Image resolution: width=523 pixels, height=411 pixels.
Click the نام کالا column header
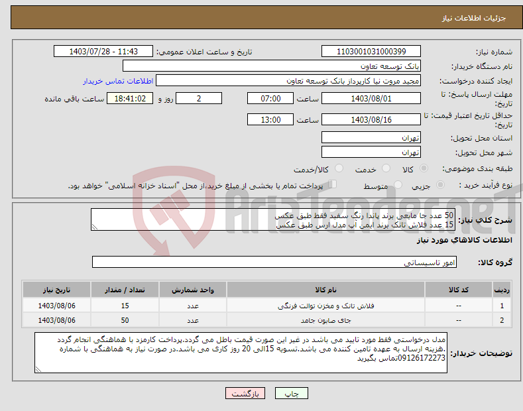point(325,290)
